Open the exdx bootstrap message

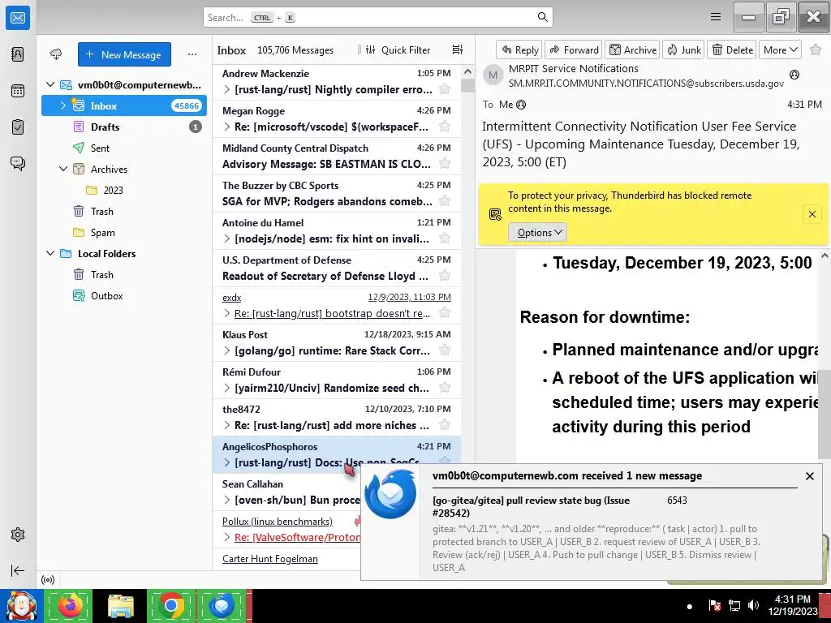(x=337, y=306)
